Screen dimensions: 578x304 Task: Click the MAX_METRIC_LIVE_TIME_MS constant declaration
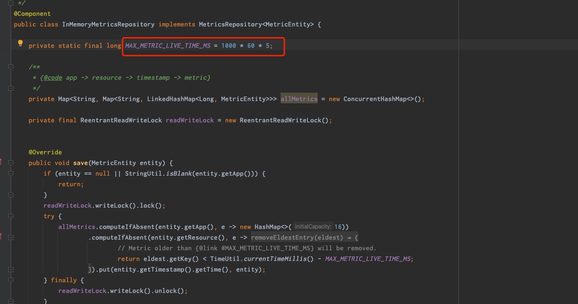168,46
